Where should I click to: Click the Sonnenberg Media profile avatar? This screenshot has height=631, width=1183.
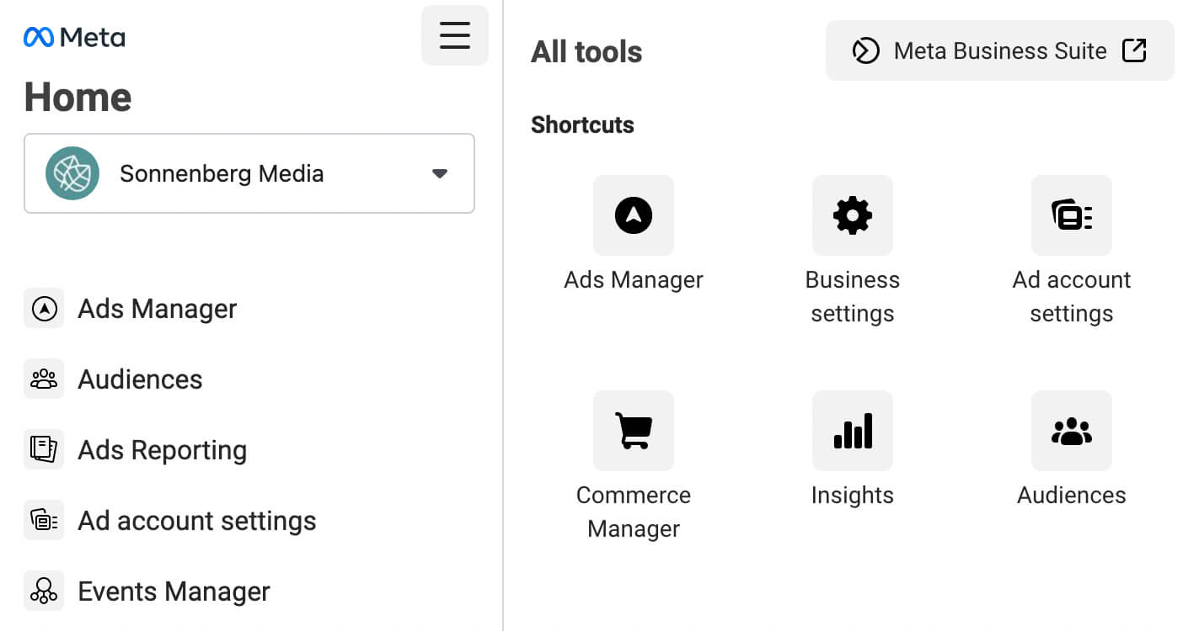coord(72,173)
